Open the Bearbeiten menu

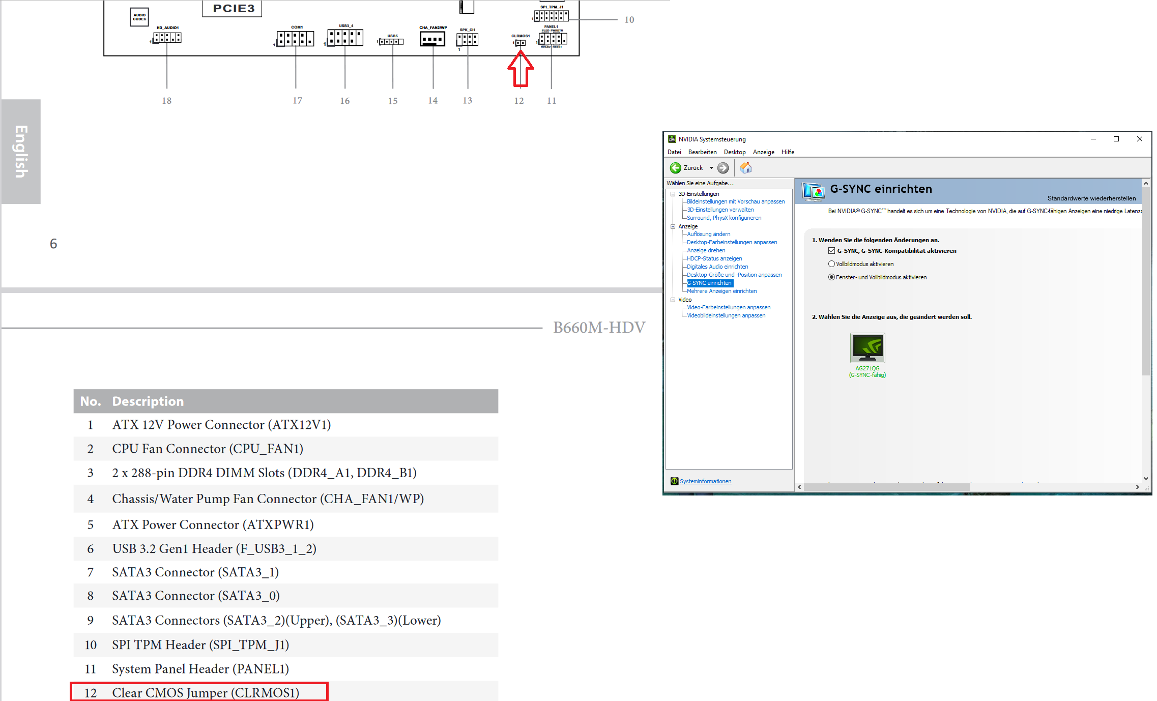[702, 152]
